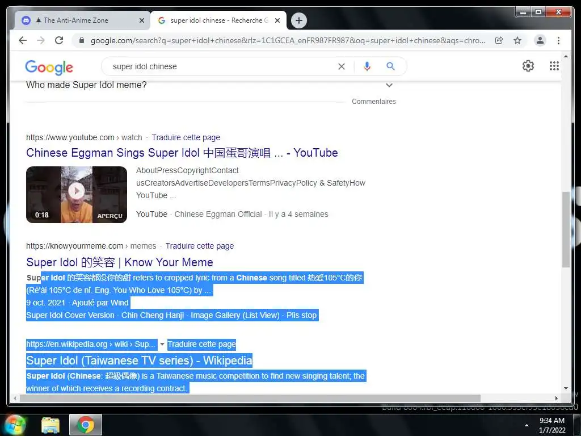The height and width of the screenshot is (436, 581).
Task: Open the Wikipedia result options arrow
Action: pyautogui.click(x=162, y=345)
